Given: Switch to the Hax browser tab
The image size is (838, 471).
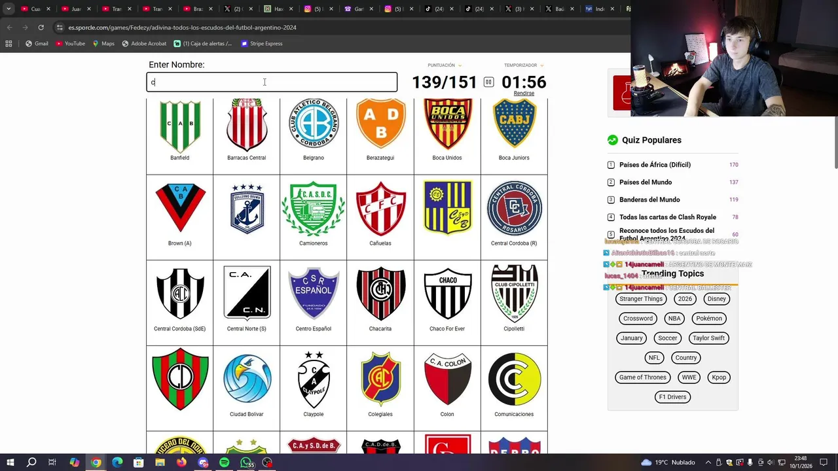Looking at the screenshot, I should coord(278,9).
